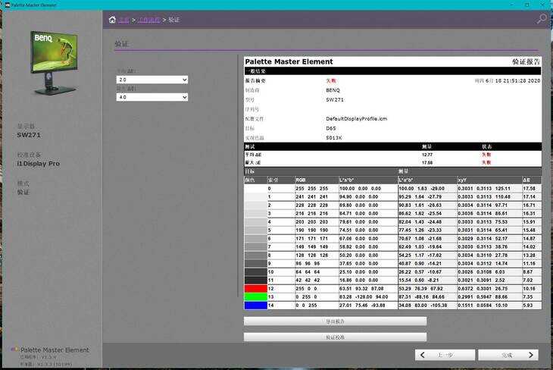
Task: Click the BENQ manufacturer value
Action: (x=333, y=90)
